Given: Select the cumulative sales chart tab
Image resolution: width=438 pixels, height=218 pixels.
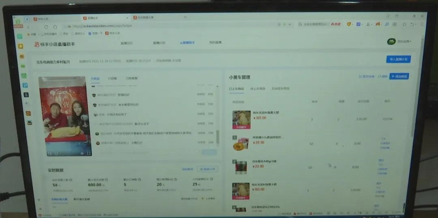Looking at the screenshot, I should 82,199.
